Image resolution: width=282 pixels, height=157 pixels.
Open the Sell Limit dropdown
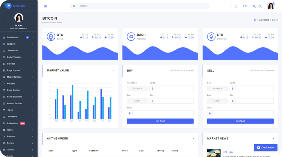pyautogui.click(x=217, y=101)
